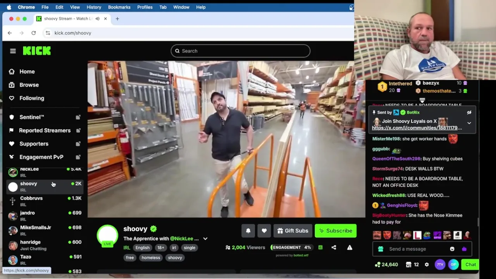Focus the Search field
496x279 pixels.
click(240, 51)
